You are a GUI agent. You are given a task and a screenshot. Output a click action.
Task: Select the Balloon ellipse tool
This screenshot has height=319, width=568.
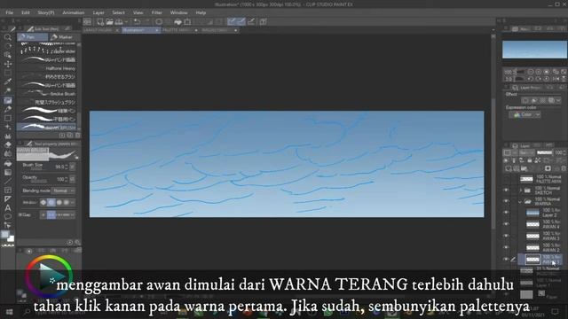point(8,216)
